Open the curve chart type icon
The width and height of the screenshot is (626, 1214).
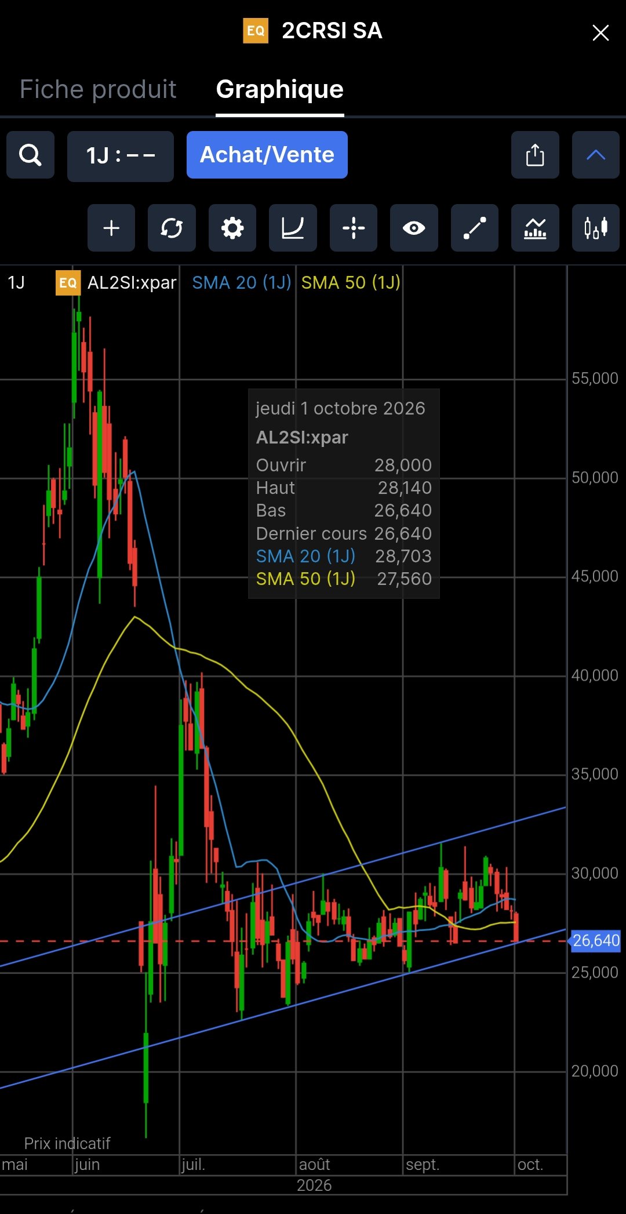[293, 228]
